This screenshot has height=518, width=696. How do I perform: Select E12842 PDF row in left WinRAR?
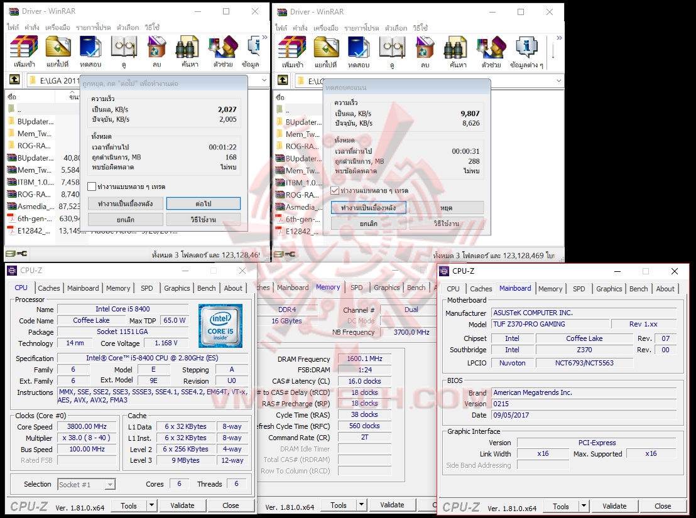pos(43,230)
